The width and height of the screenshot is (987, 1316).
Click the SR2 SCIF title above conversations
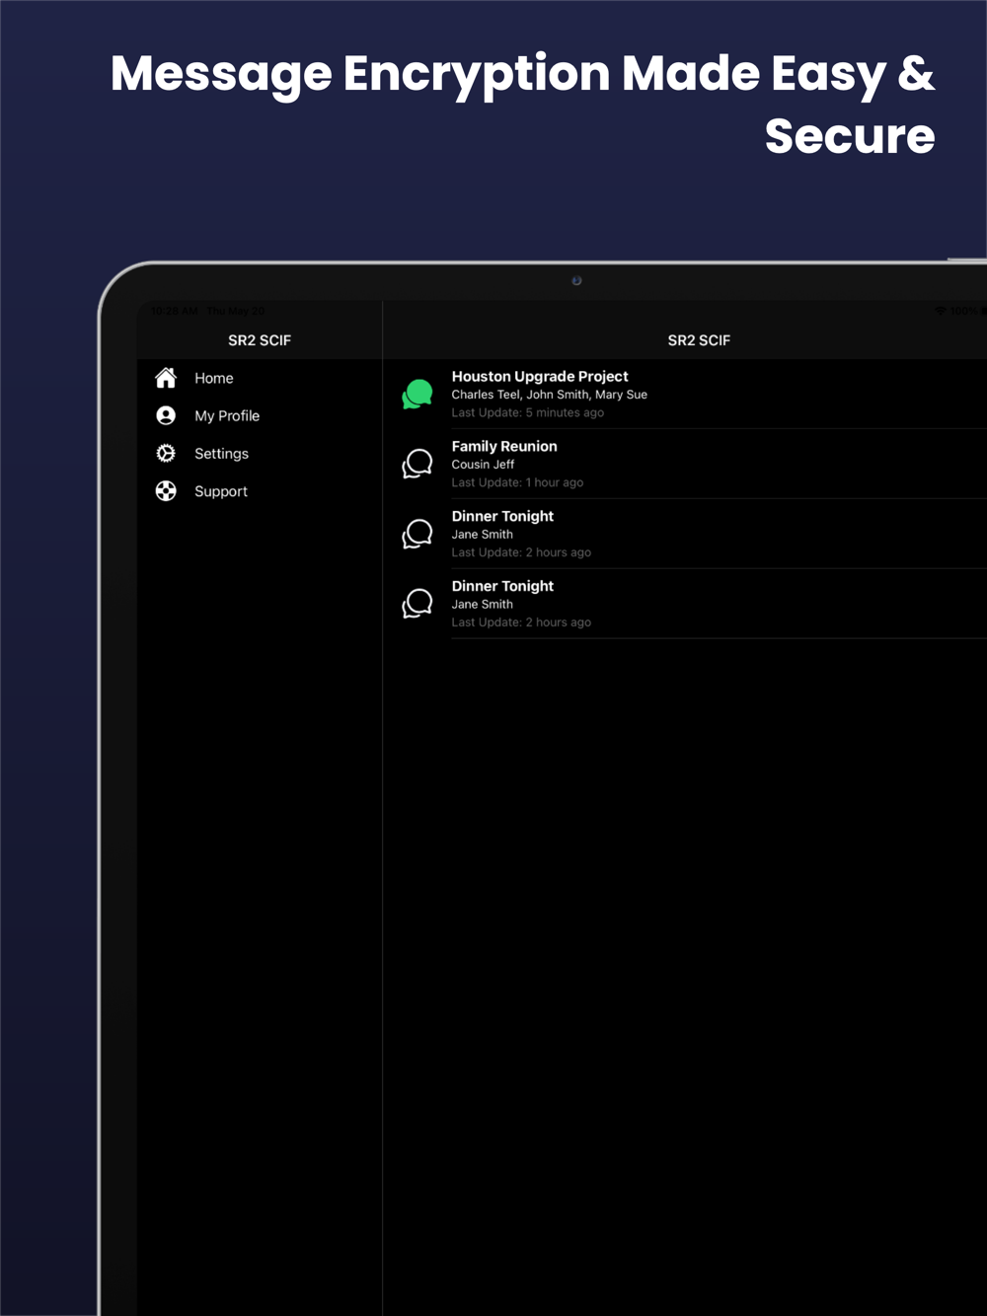point(699,340)
